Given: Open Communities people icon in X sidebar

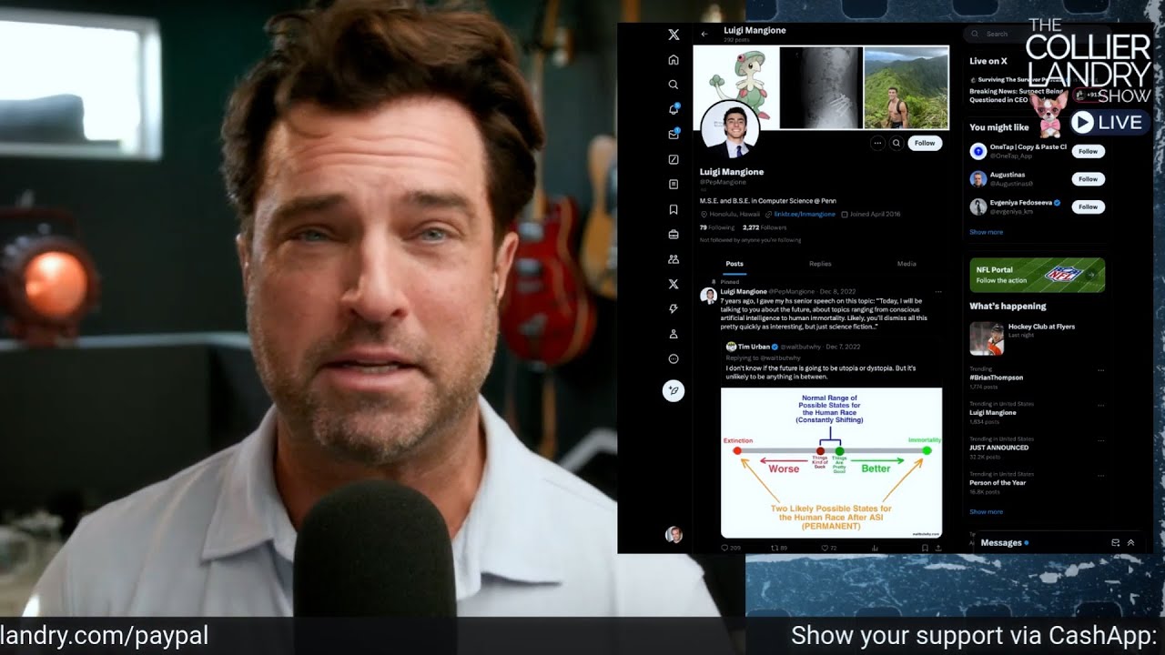Looking at the screenshot, I should click(x=674, y=259).
